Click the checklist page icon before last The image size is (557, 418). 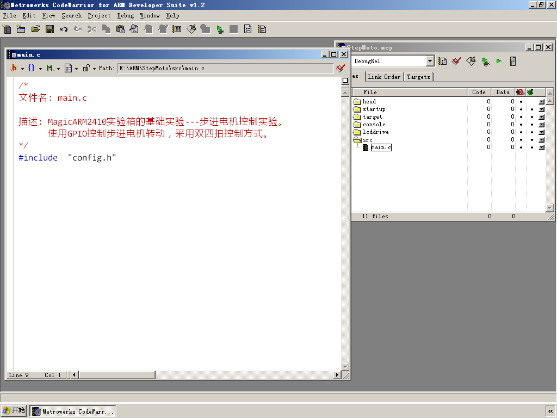pyautogui.click(x=248, y=29)
